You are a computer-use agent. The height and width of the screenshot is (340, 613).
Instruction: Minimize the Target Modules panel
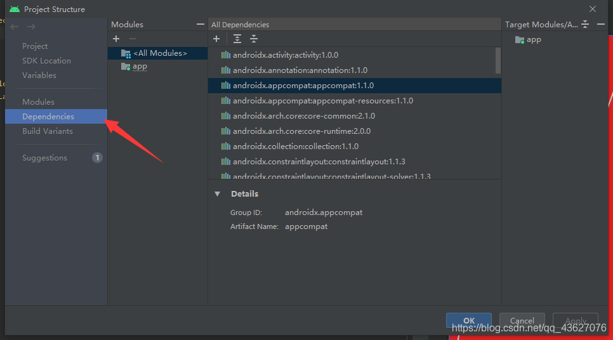pyautogui.click(x=601, y=24)
